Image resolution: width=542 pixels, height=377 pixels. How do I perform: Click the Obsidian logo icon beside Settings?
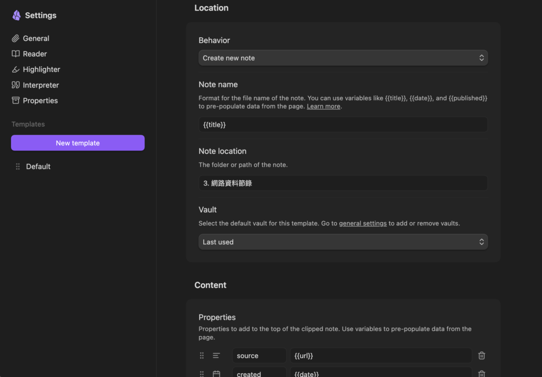click(x=16, y=15)
